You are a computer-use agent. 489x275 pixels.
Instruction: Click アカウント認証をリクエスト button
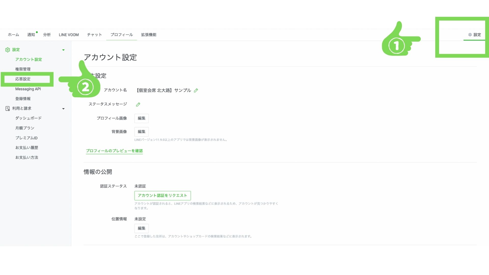(162, 196)
